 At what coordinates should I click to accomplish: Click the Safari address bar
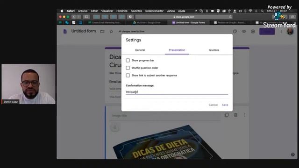(x=184, y=17)
